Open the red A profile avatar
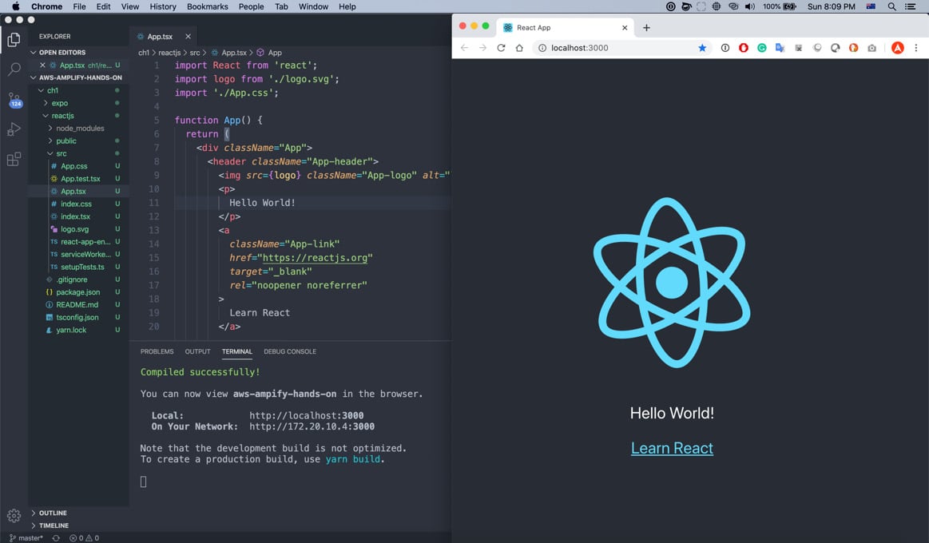 coord(898,48)
